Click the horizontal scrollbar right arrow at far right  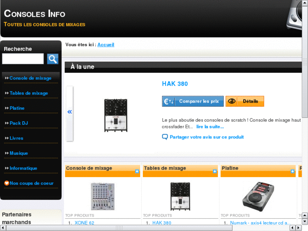[299, 228]
